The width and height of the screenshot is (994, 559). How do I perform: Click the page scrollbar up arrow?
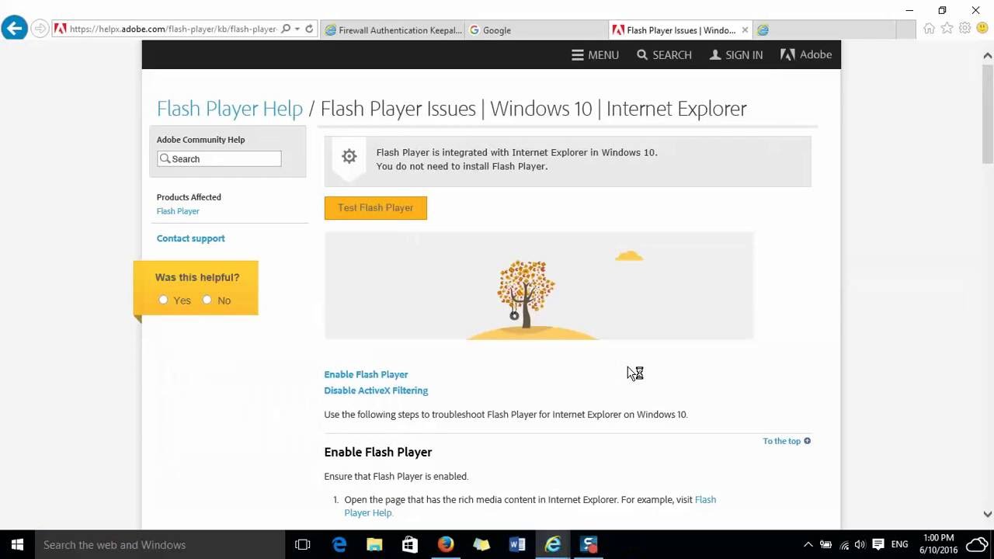coord(988,55)
